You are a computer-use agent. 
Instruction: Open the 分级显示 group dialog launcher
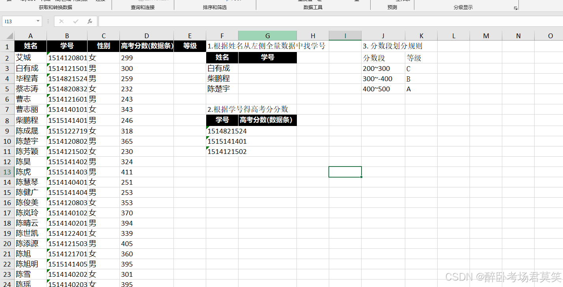click(515, 8)
